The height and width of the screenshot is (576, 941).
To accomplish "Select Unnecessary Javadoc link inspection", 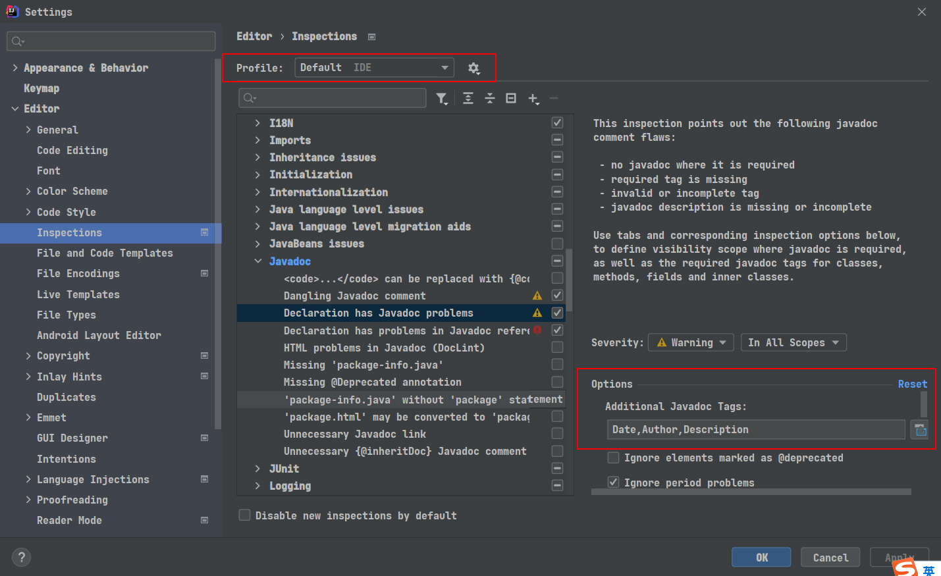I will 401,434.
